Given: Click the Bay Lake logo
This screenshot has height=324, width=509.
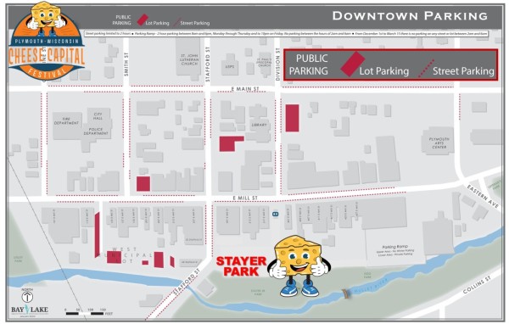Looking at the screenshot, I should 30,310.
